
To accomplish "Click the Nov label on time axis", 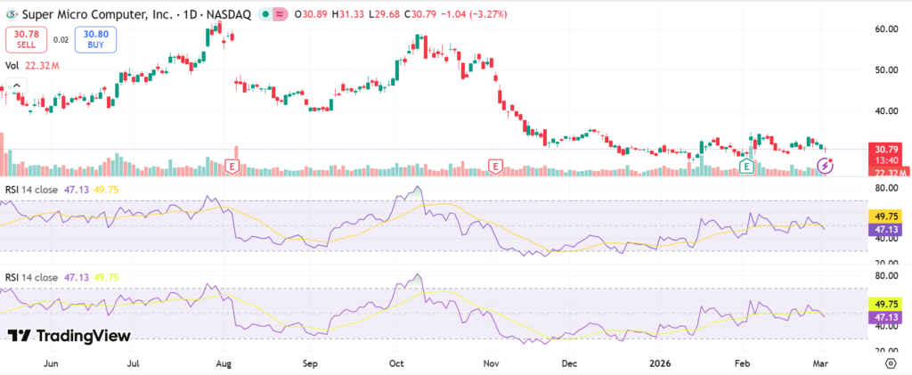I will pyautogui.click(x=491, y=363).
